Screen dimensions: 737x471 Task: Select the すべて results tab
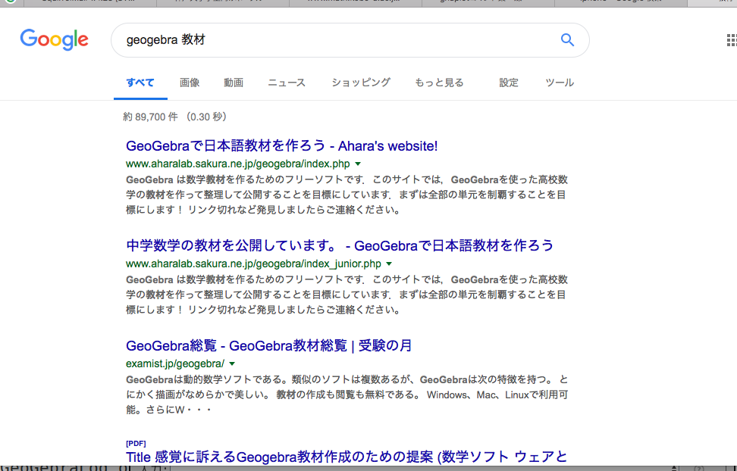140,83
